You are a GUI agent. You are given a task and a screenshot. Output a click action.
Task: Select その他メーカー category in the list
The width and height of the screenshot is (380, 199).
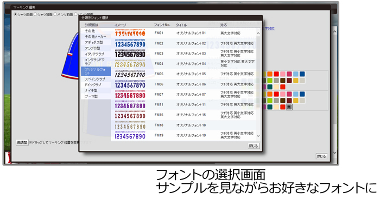click(x=96, y=36)
